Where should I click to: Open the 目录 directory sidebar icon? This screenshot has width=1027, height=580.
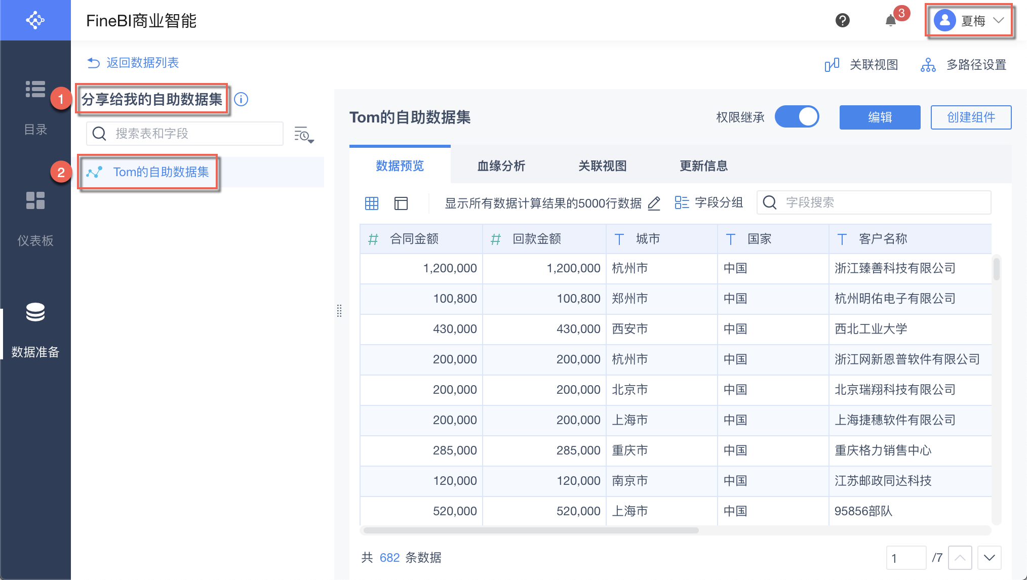35,89
